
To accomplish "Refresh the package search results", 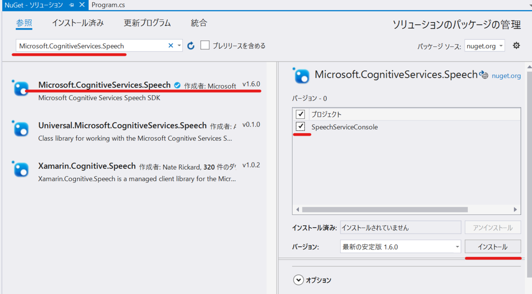I will point(191,46).
